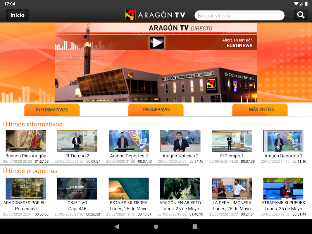Switch to the MÁS VISTOS tab
312x234 pixels.
point(260,109)
